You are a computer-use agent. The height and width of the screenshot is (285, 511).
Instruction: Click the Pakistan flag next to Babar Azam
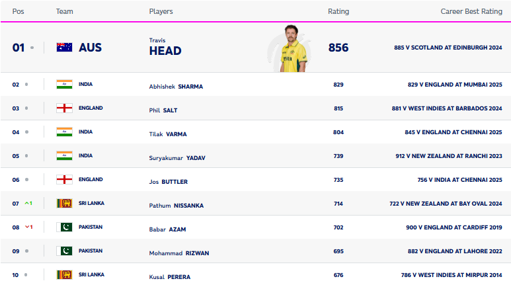coord(64,227)
